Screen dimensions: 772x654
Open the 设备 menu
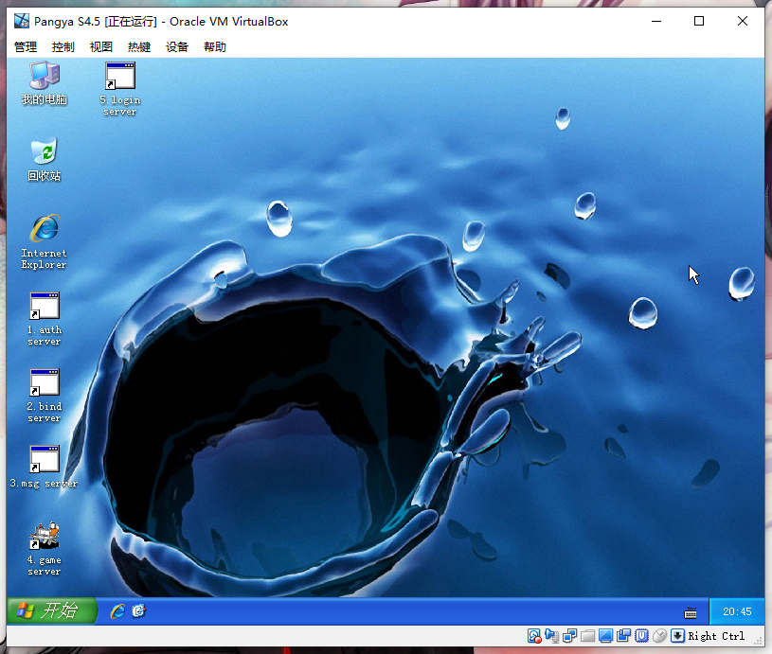[x=177, y=46]
